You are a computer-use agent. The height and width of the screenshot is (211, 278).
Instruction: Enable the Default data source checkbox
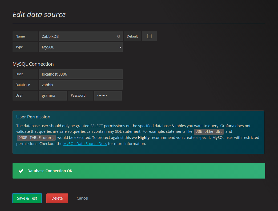tap(149, 36)
